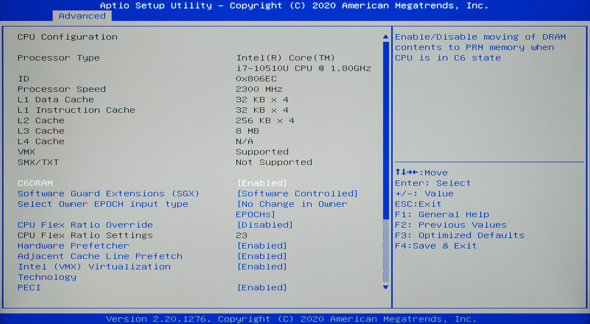
Task: Select the C6DRAM setting label
Action: [x=35, y=183]
